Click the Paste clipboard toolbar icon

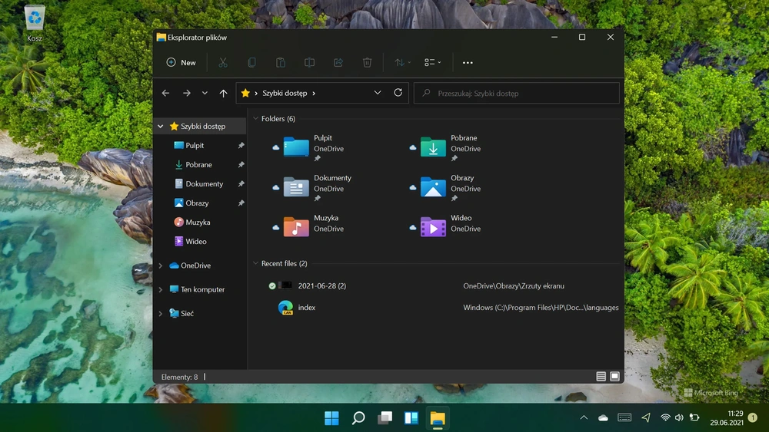(281, 63)
